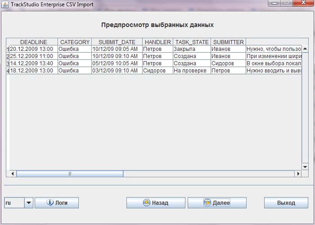Click the Java icon in title bar
315x225 pixels.
click(x=5, y=4)
